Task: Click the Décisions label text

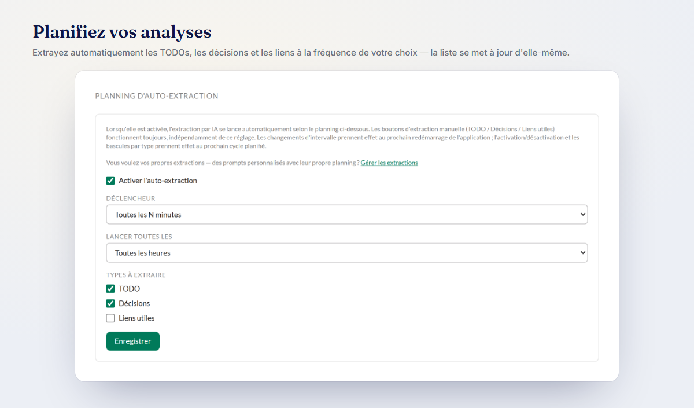Action: (134, 303)
